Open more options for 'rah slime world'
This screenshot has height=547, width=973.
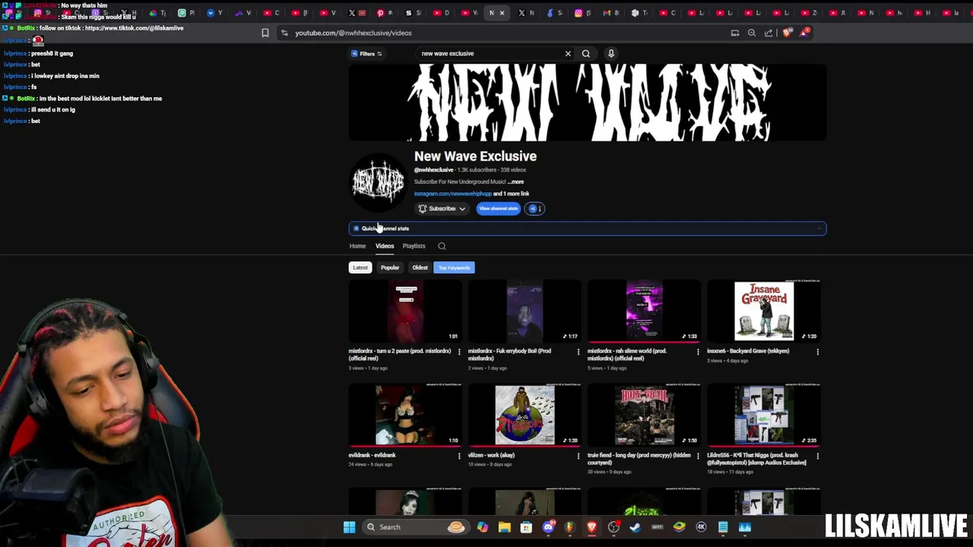[698, 352]
